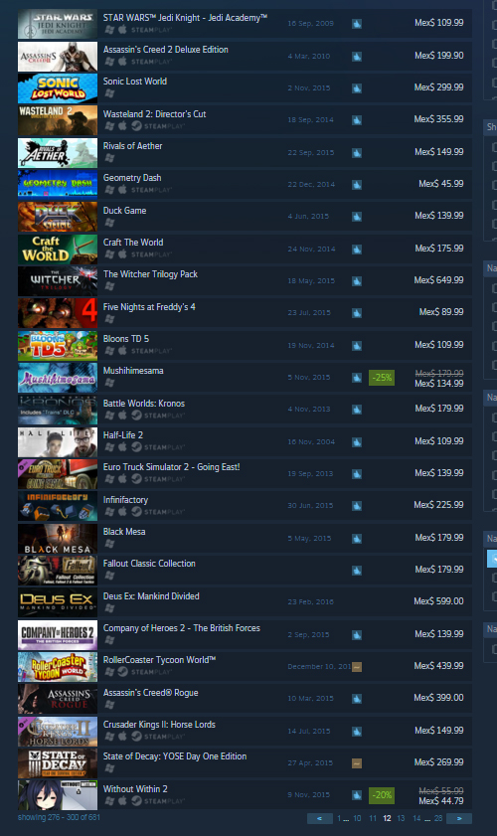This screenshot has width=497, height=836.
Task: Click the -25% discount badge on Mushihimesama
Action: tap(382, 378)
